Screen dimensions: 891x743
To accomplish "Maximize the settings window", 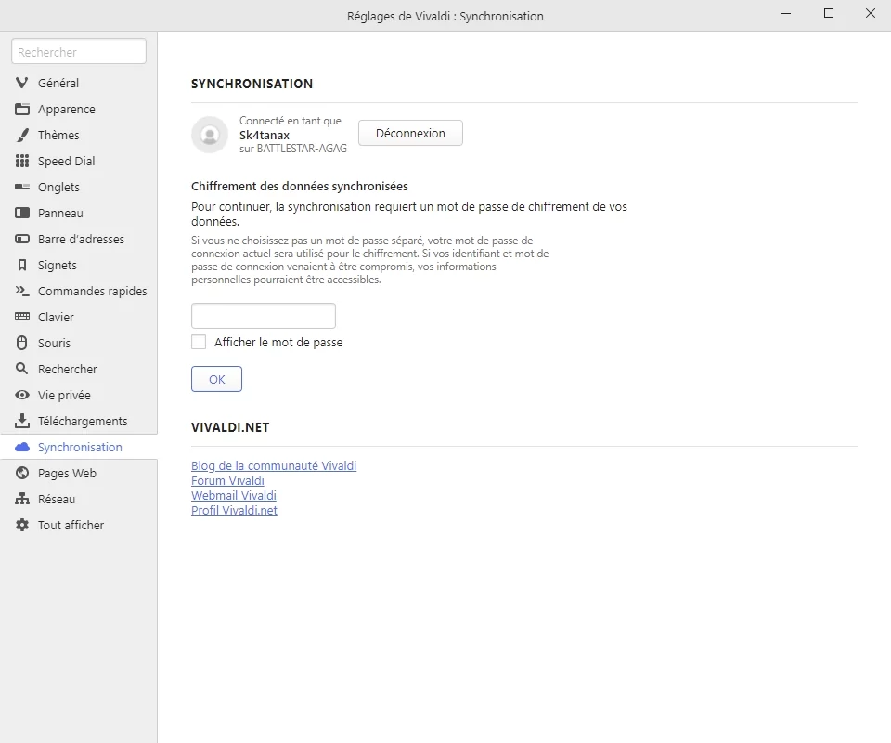I will point(829,13).
